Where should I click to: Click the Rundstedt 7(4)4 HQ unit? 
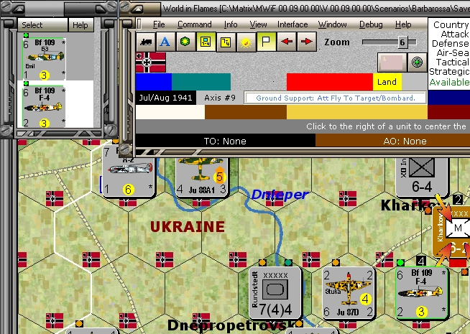pos(275,293)
